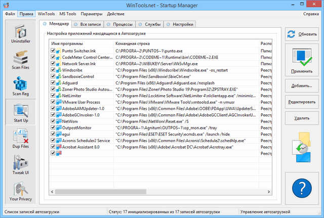324x218 pixels.
Task: Select the Acrobat Assistant 8.0 row
Action: [x=85, y=147]
